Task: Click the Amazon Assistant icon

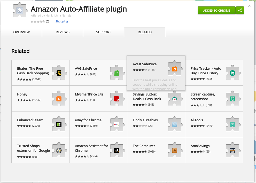Action: pos(117,150)
